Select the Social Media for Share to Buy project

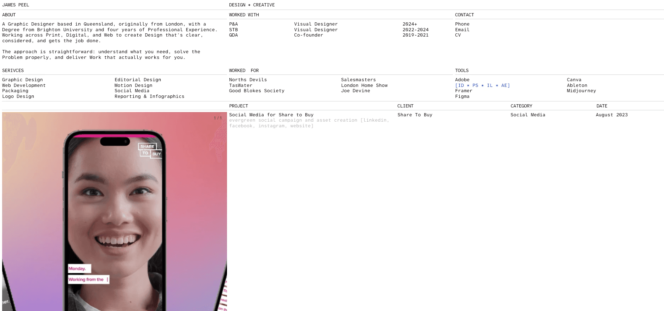pos(271,115)
